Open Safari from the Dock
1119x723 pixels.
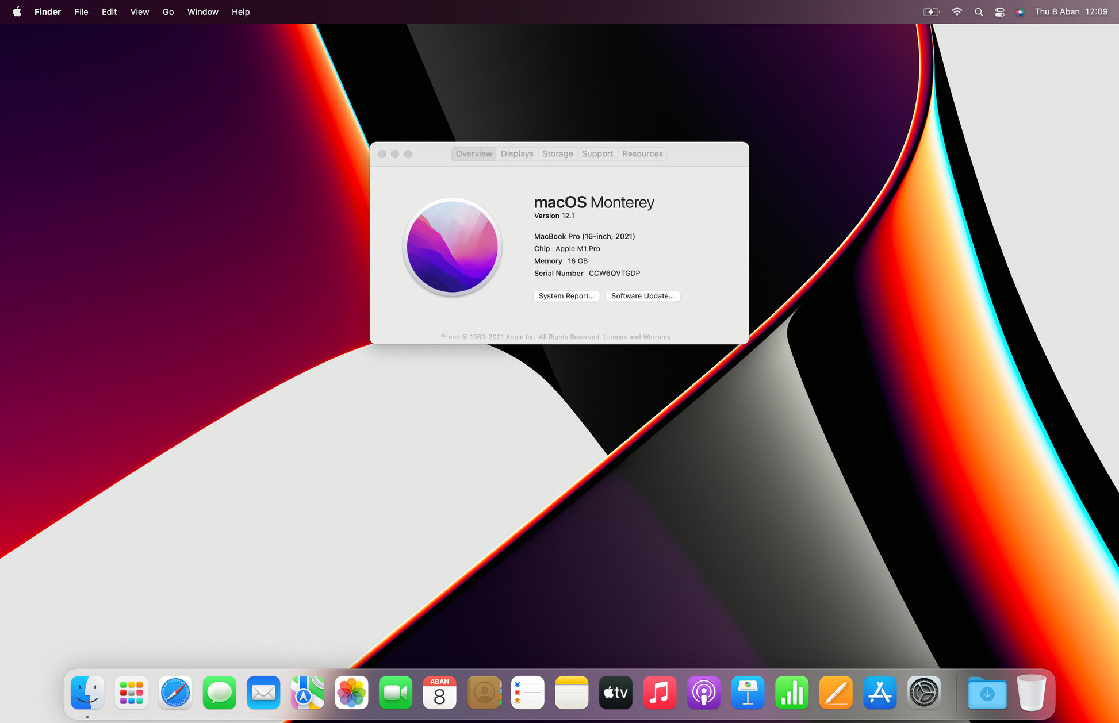[x=175, y=693]
